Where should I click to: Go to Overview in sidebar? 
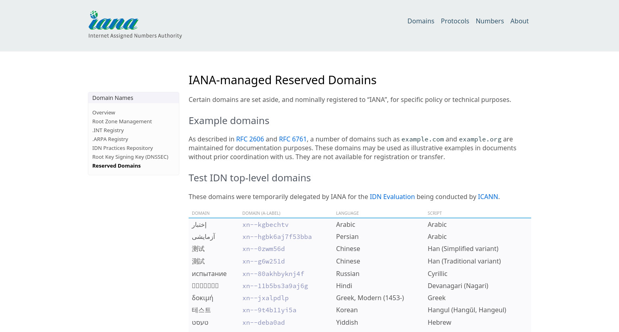[104, 112]
